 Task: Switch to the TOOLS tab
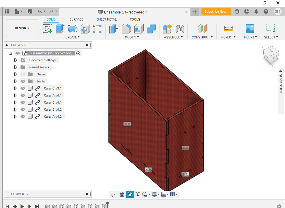point(135,19)
